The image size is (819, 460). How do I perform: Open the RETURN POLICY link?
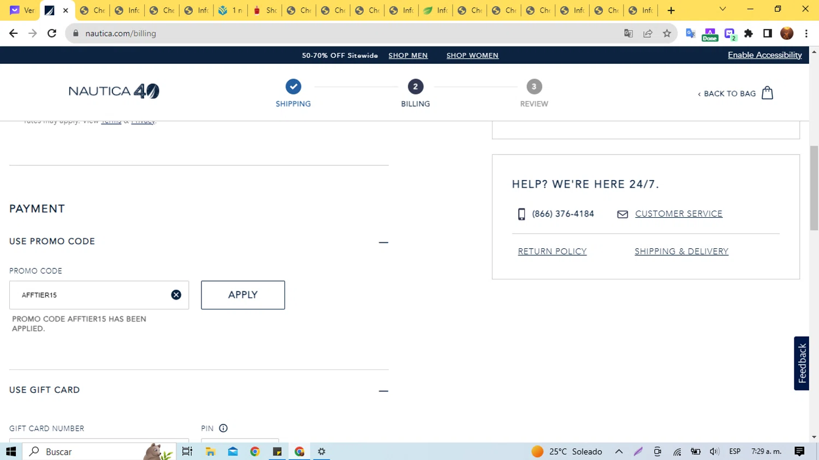552,252
